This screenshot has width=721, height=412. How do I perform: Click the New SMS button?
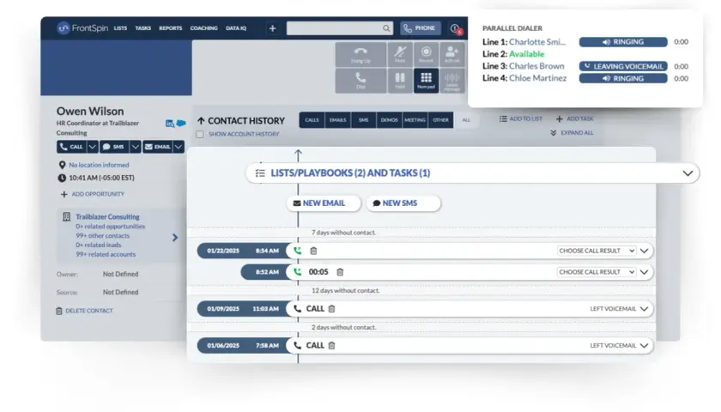403,203
